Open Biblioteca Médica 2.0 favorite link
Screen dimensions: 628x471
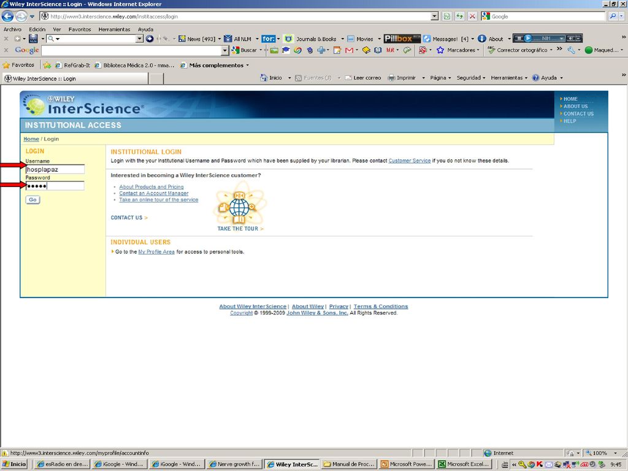[134, 65]
